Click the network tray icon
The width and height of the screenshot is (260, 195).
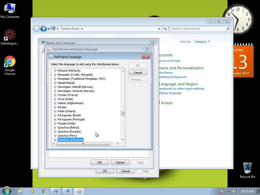click(228, 191)
